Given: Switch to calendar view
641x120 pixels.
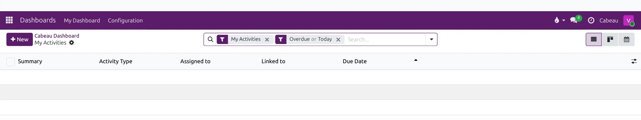Looking at the screenshot, I should [x=627, y=39].
